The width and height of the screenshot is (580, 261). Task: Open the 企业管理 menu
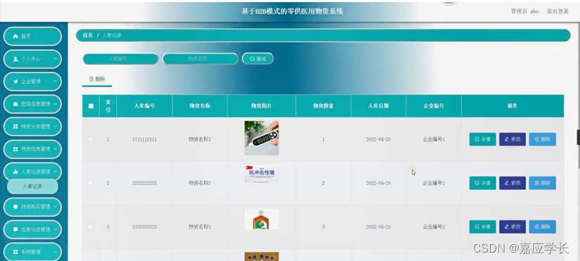click(x=32, y=82)
